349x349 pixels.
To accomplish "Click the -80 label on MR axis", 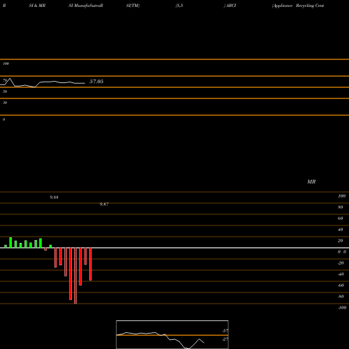I will point(341,297).
